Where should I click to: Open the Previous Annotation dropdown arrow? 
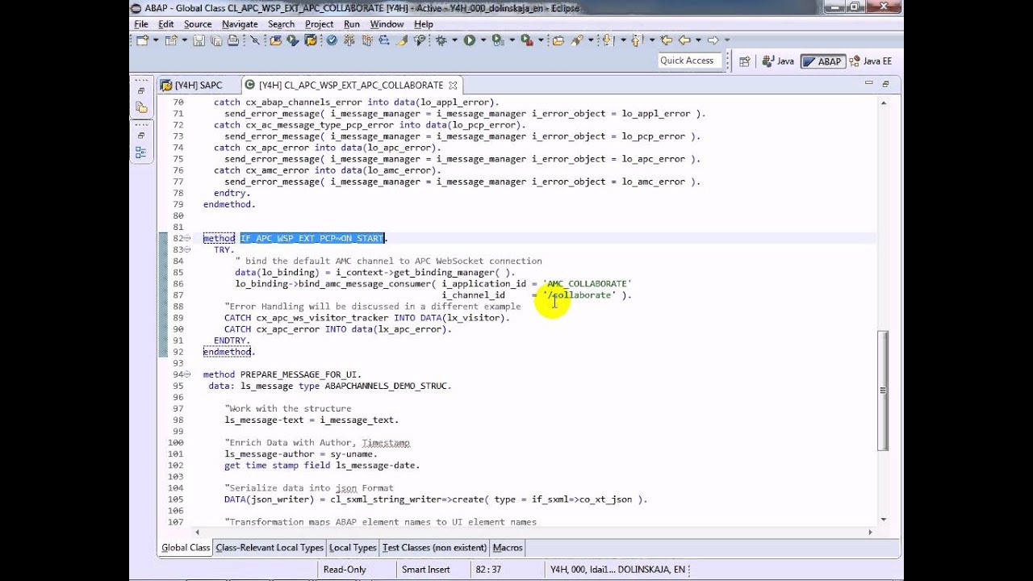click(651, 40)
